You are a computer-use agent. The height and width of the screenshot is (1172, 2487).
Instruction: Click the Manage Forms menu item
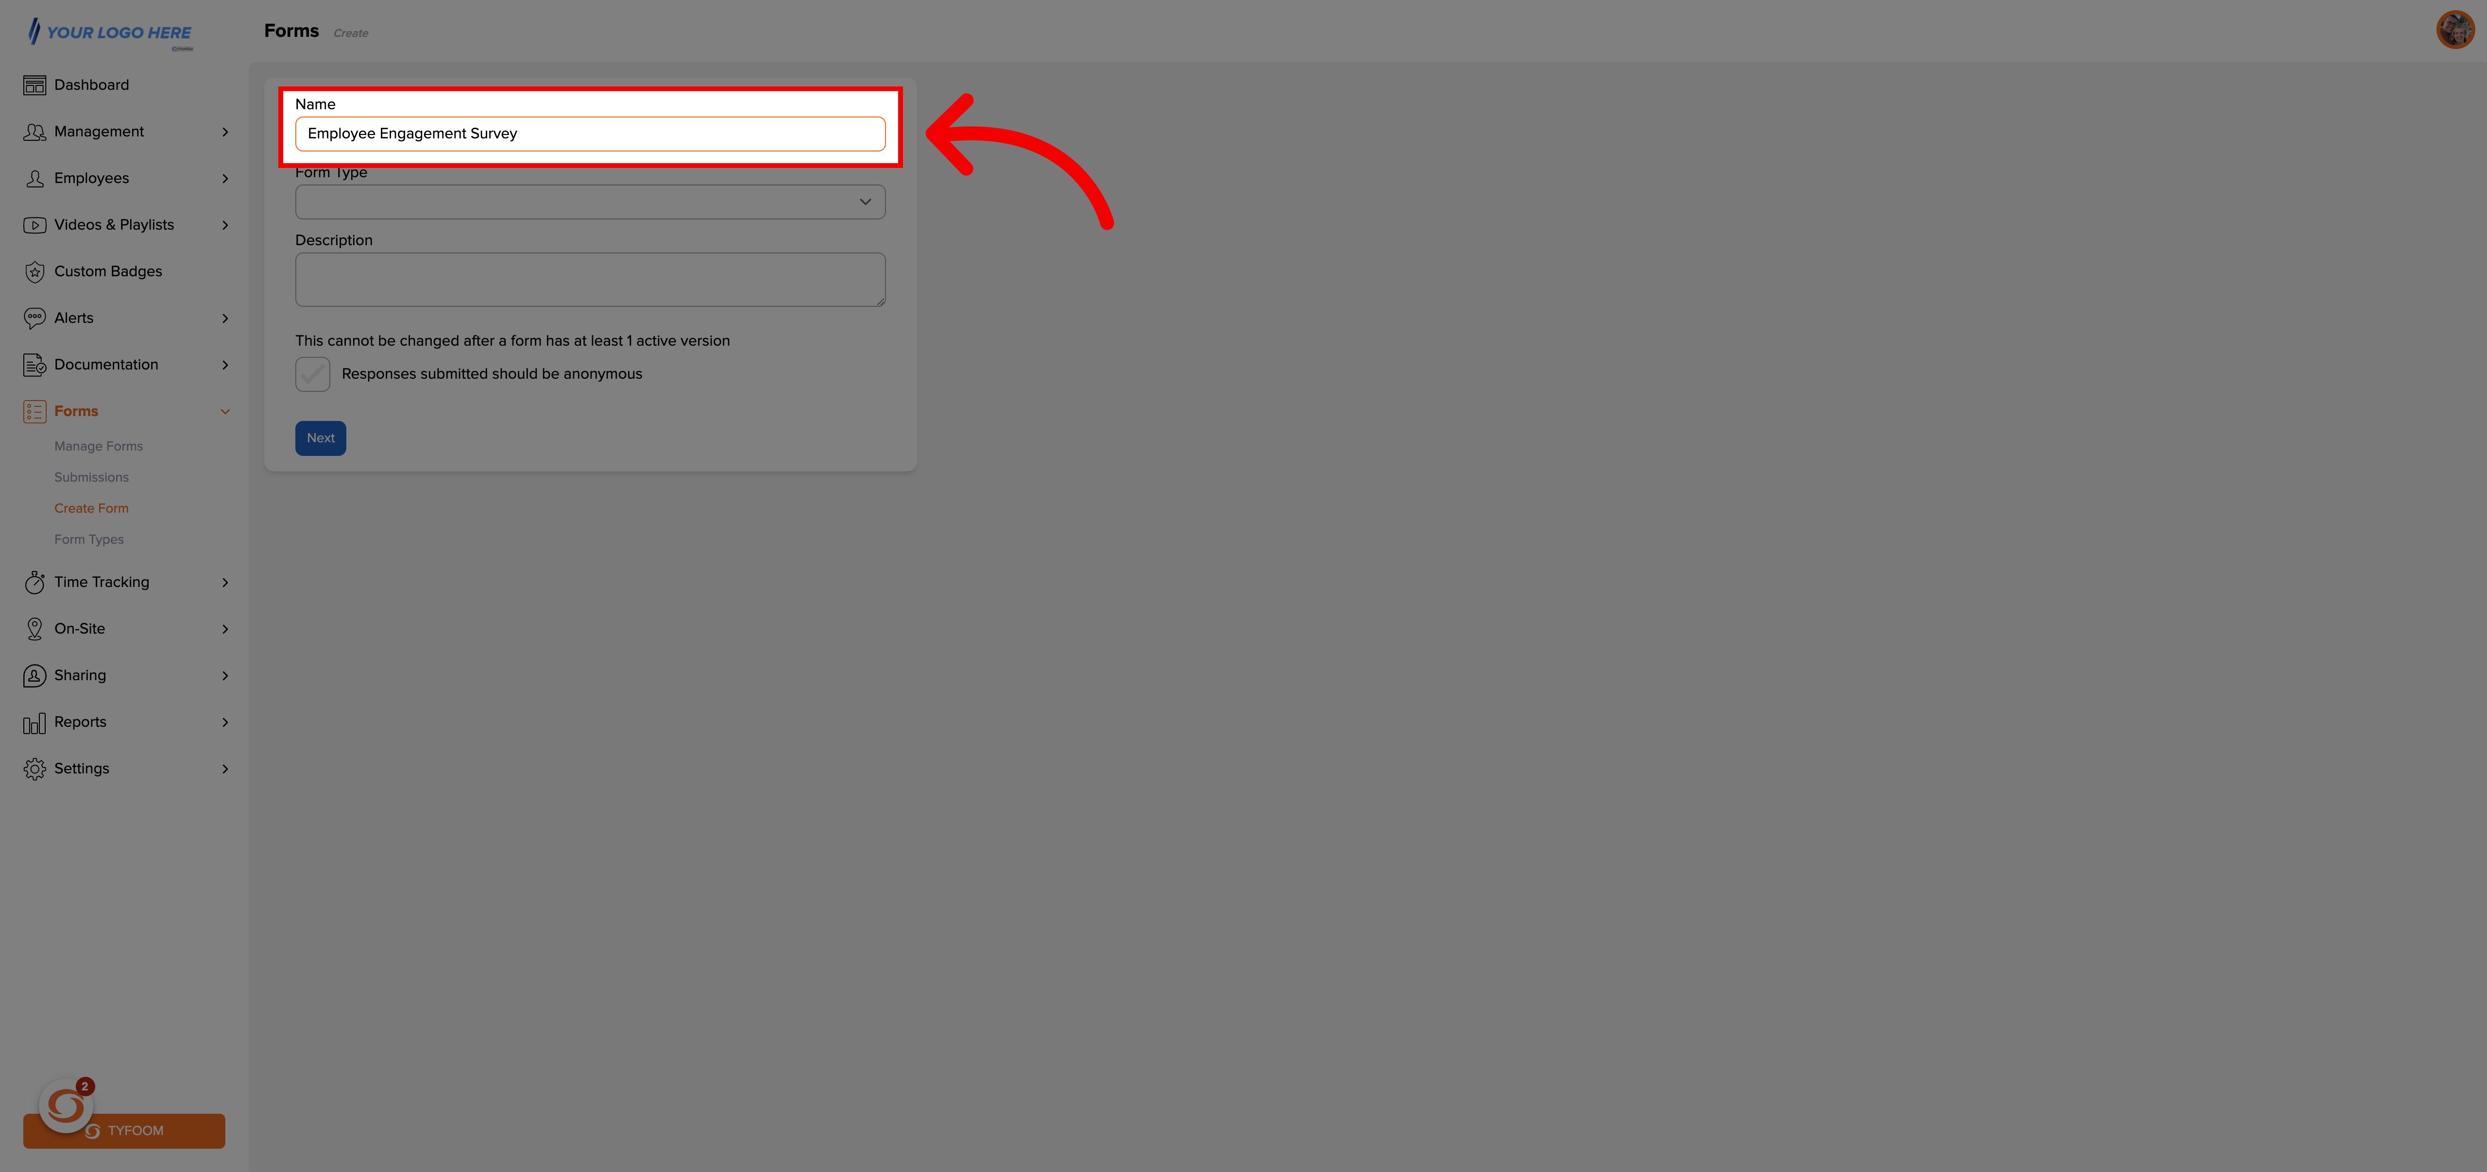pos(98,446)
